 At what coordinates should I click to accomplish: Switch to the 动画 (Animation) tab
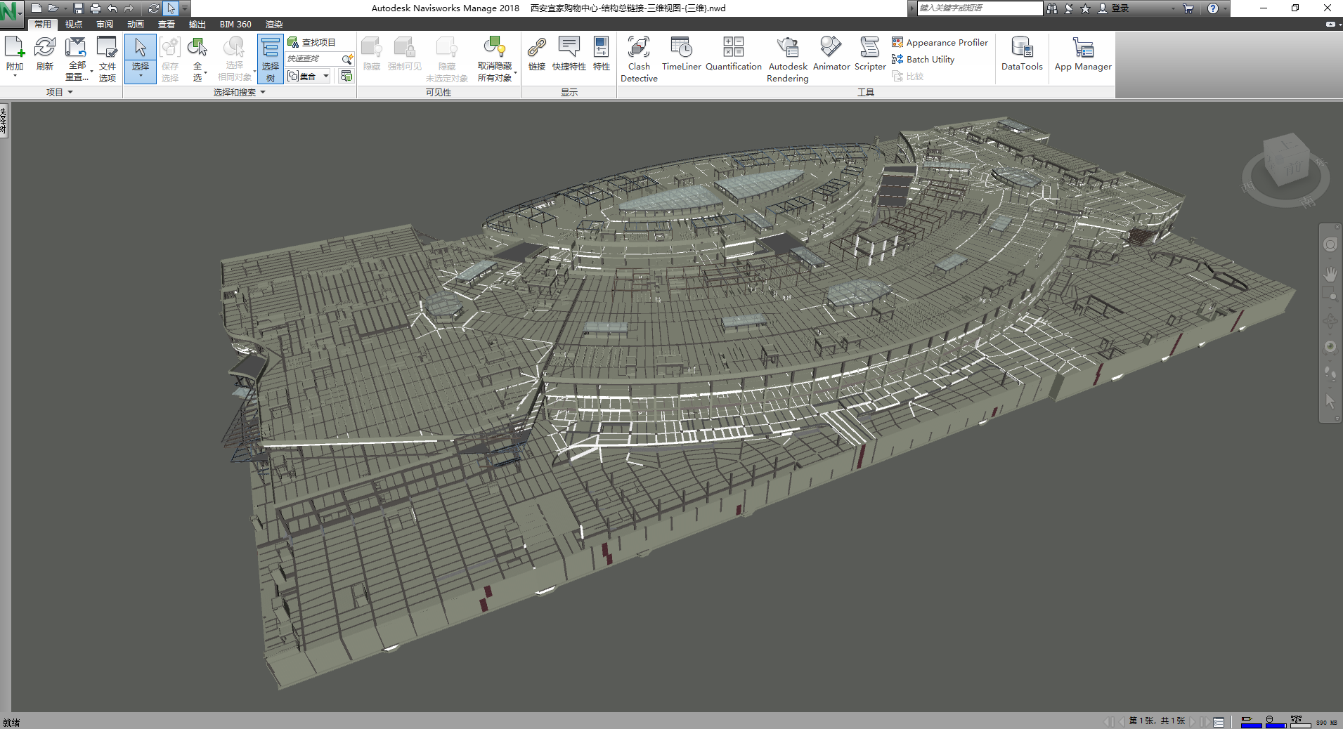click(136, 24)
